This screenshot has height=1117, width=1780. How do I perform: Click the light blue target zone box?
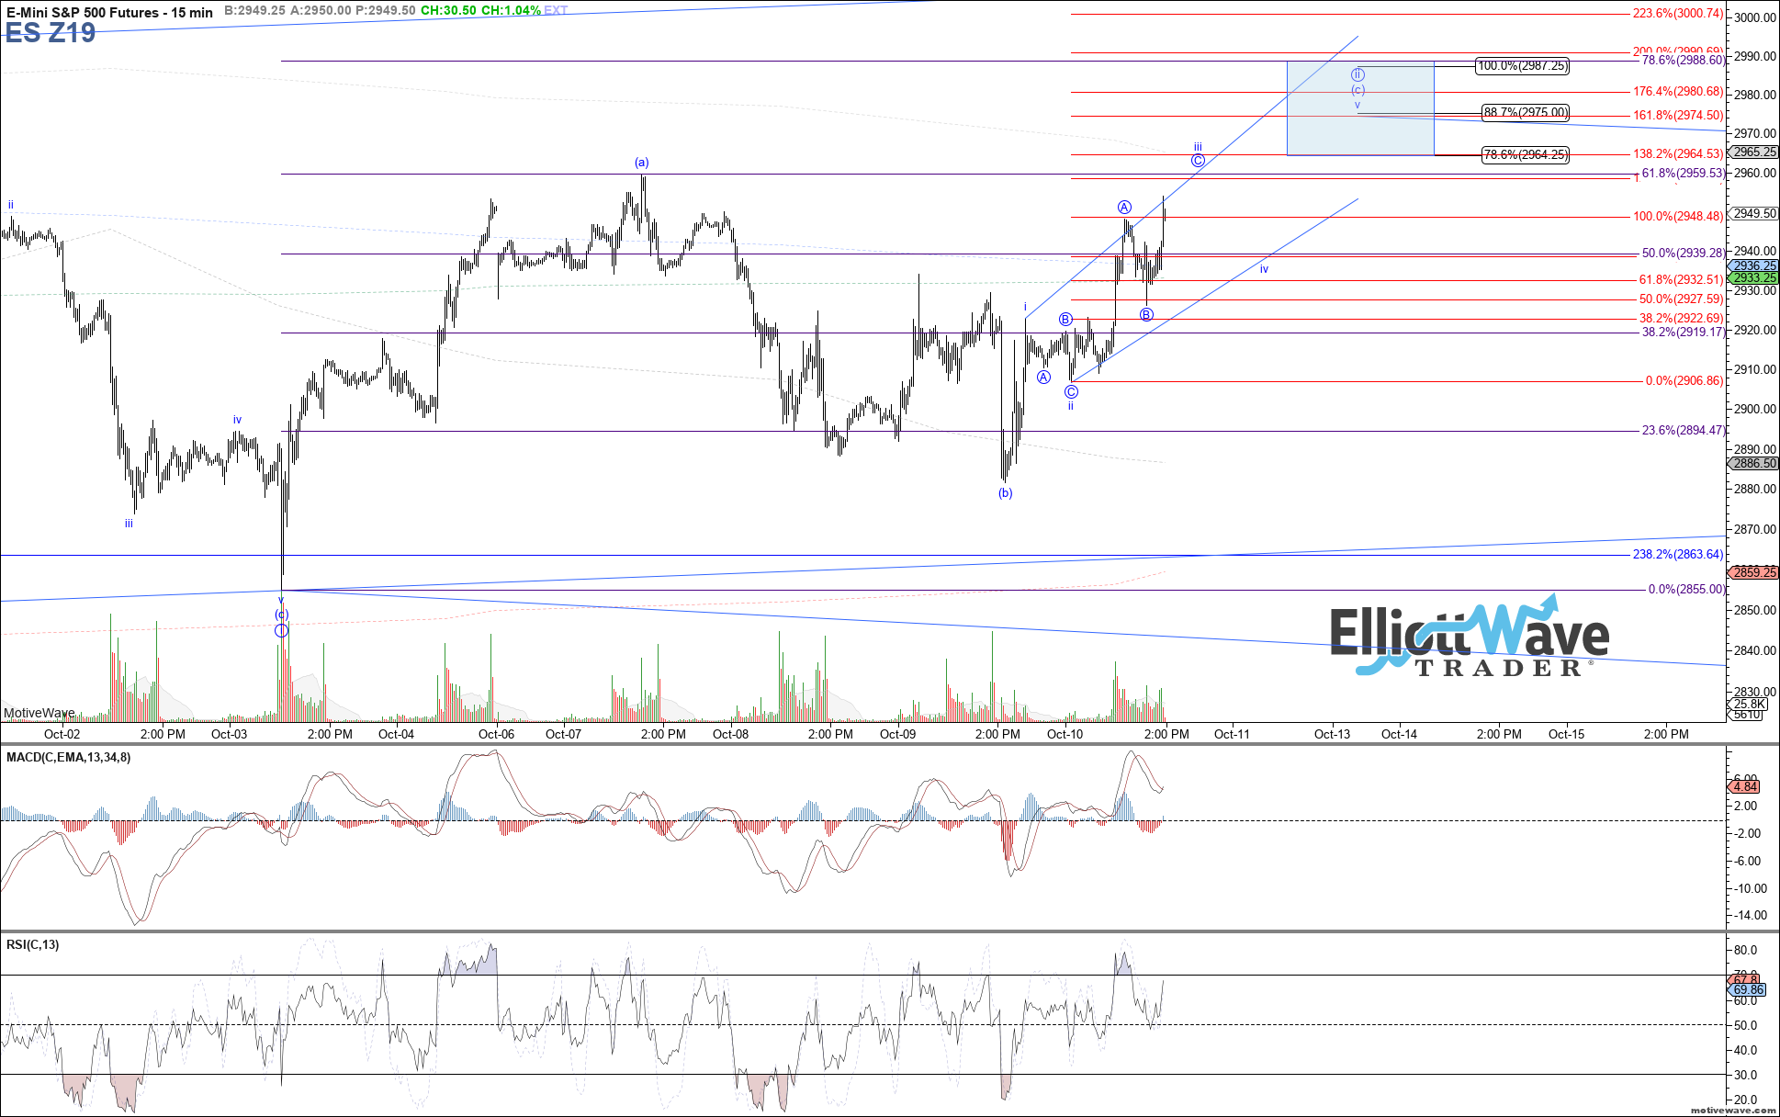point(1360,108)
